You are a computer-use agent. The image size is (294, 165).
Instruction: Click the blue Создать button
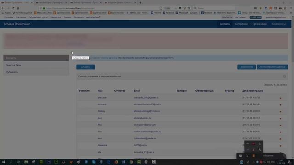tap(85, 67)
